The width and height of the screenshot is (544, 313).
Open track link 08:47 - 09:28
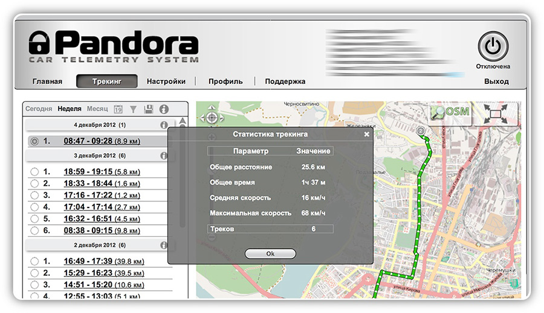pyautogui.click(x=102, y=141)
